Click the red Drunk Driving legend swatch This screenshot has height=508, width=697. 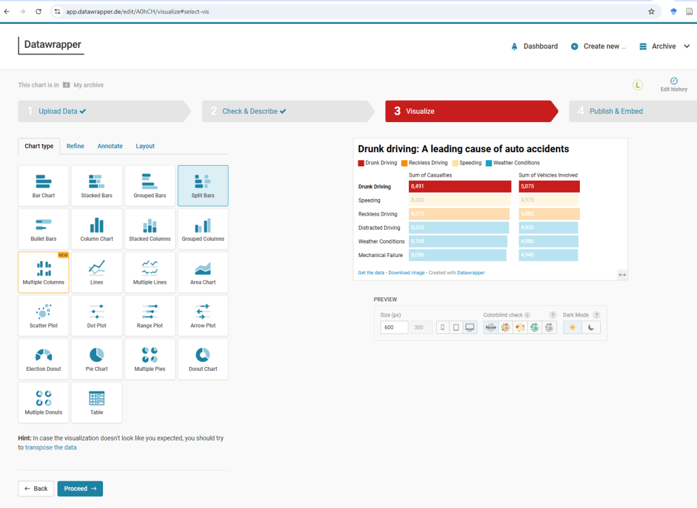[361, 163]
